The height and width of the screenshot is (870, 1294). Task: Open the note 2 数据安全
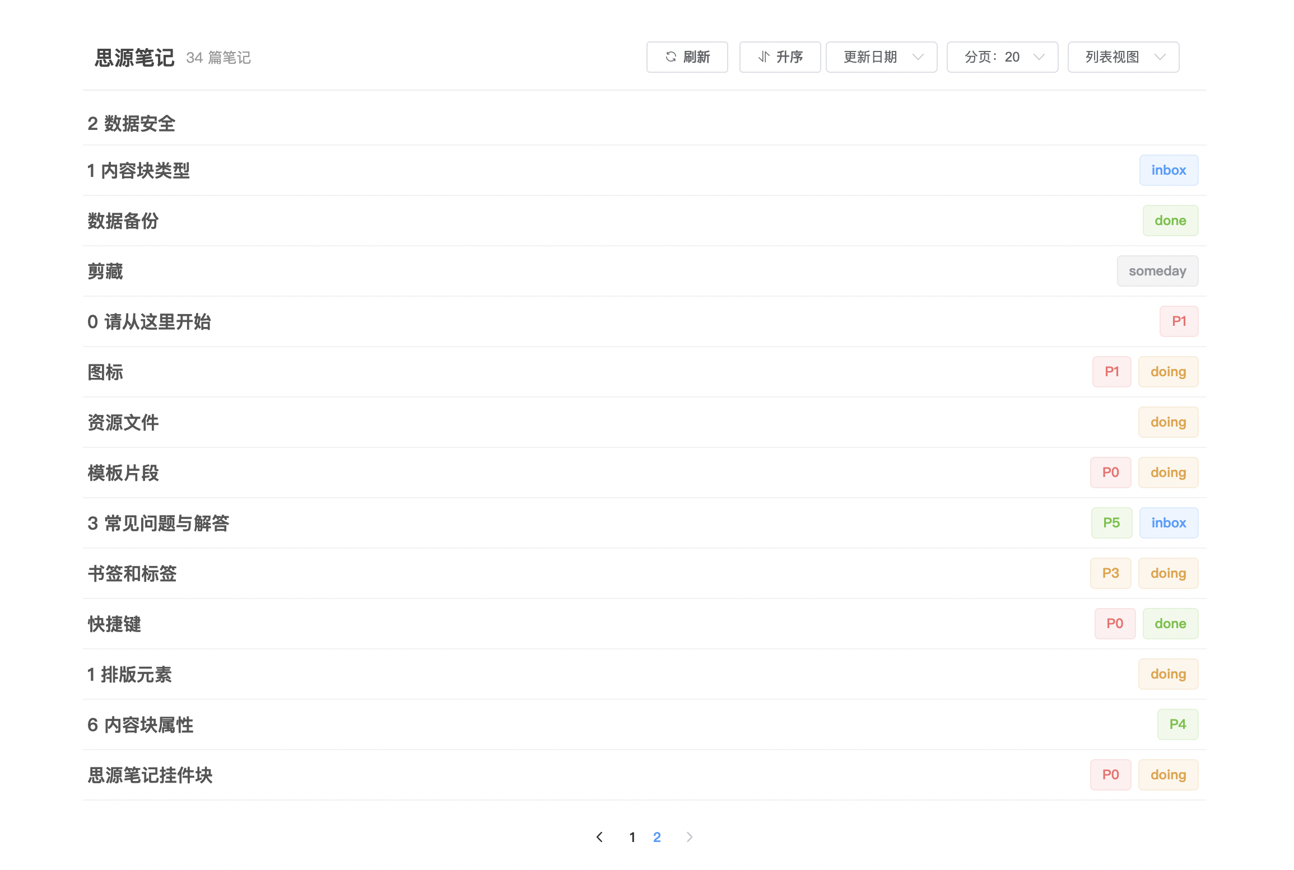point(132,124)
